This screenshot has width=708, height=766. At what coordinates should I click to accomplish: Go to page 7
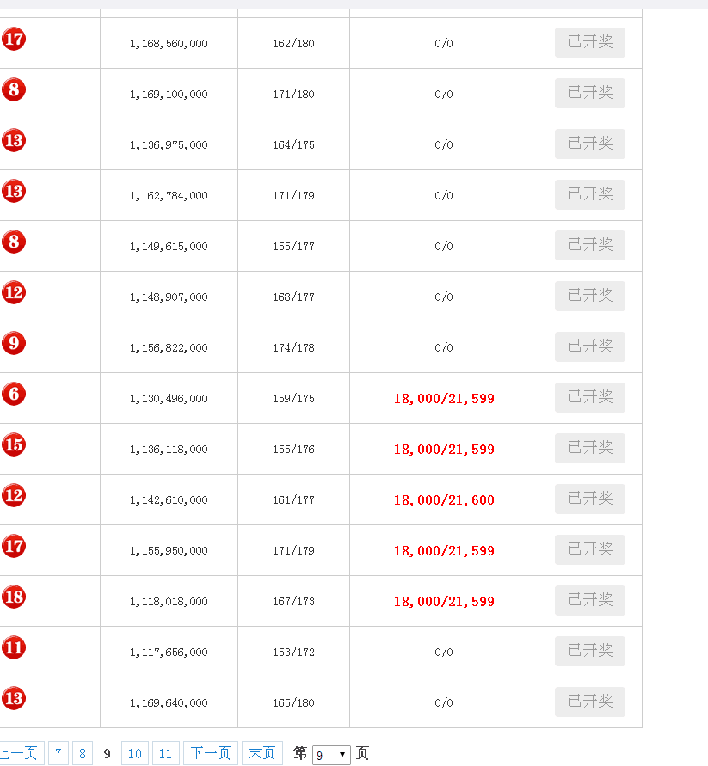(x=58, y=754)
